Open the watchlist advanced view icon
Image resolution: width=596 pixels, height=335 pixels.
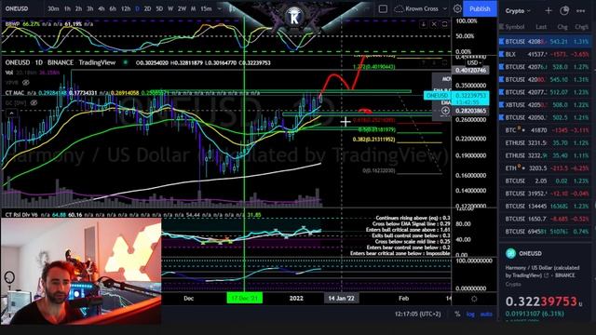(564, 11)
